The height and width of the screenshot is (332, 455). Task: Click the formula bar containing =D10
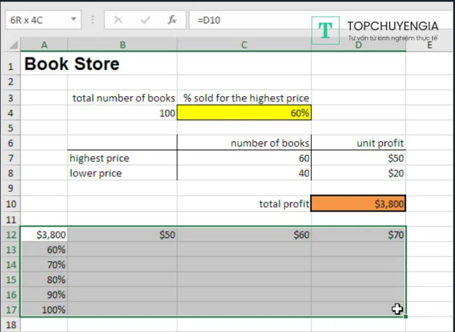coord(250,20)
